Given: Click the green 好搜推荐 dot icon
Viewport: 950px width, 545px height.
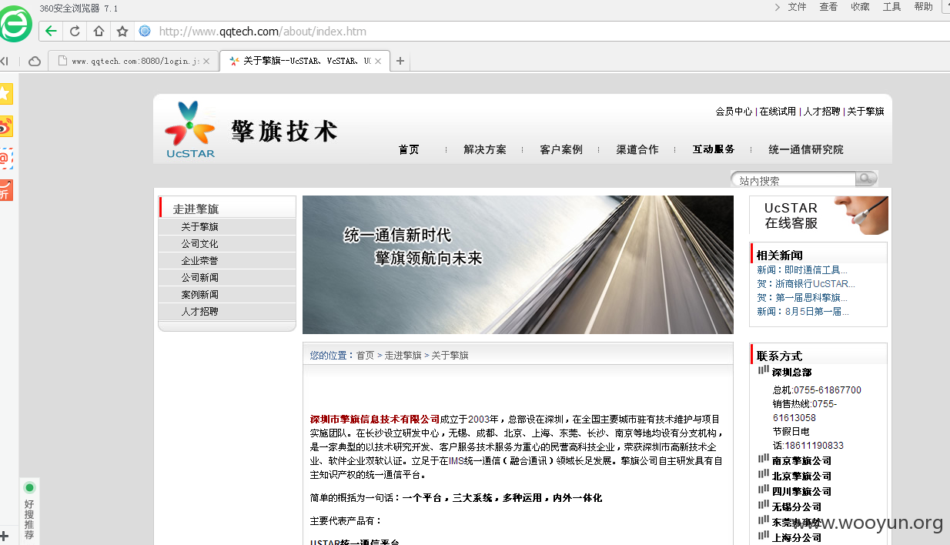Looking at the screenshot, I should pyautogui.click(x=30, y=487).
